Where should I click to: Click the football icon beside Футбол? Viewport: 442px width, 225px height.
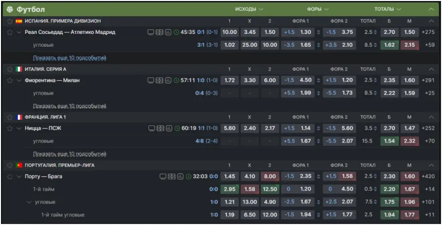(10, 9)
